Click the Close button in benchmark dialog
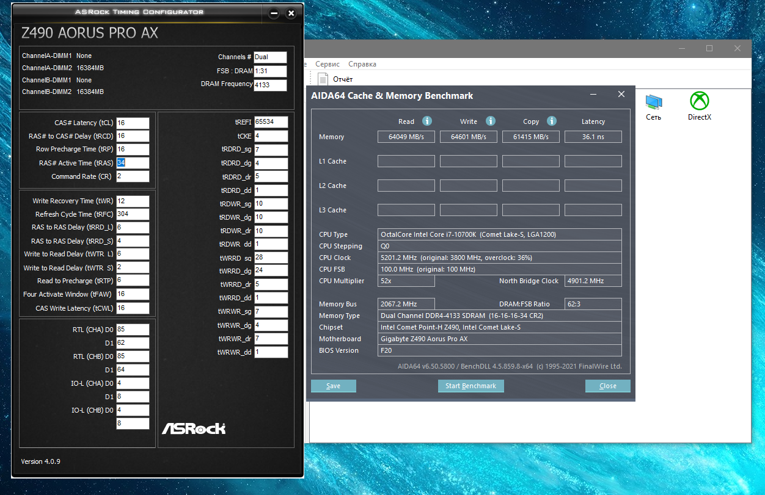This screenshot has height=495, width=765. coord(608,386)
